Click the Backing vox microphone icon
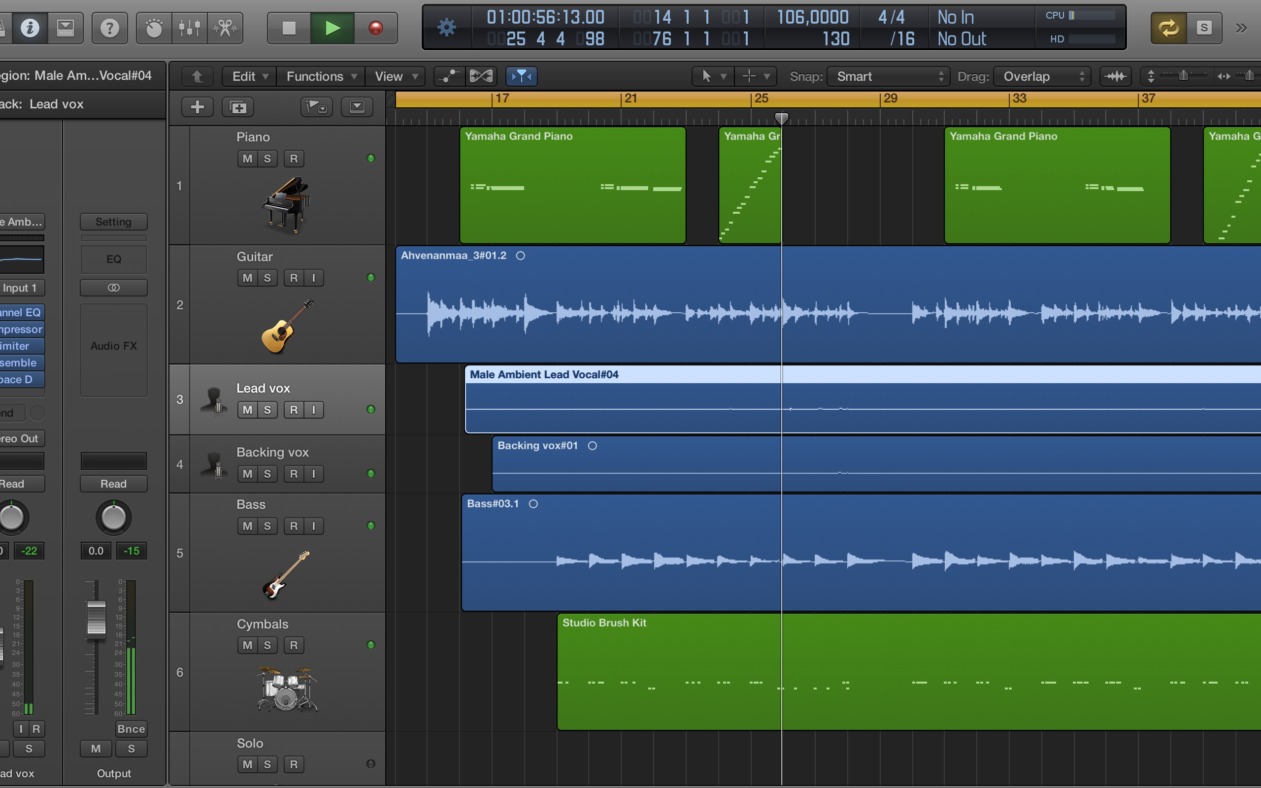 pos(214,465)
